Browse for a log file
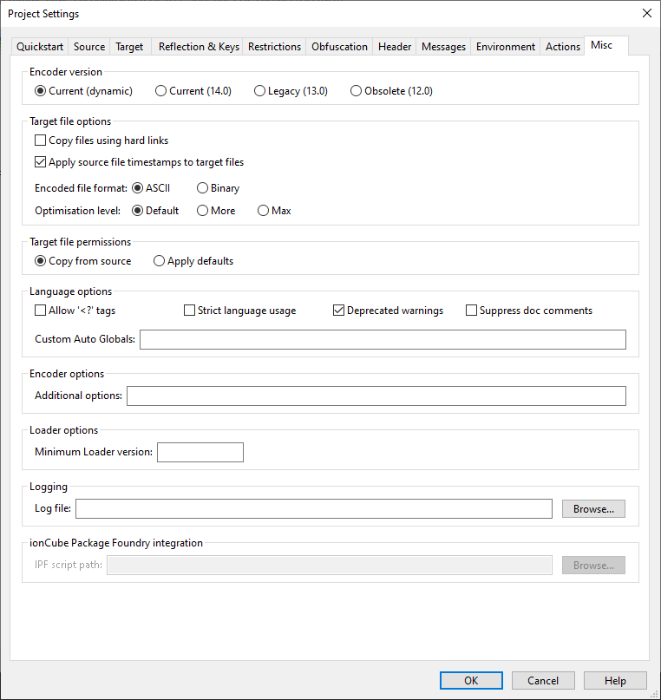This screenshot has height=700, width=661. click(593, 509)
